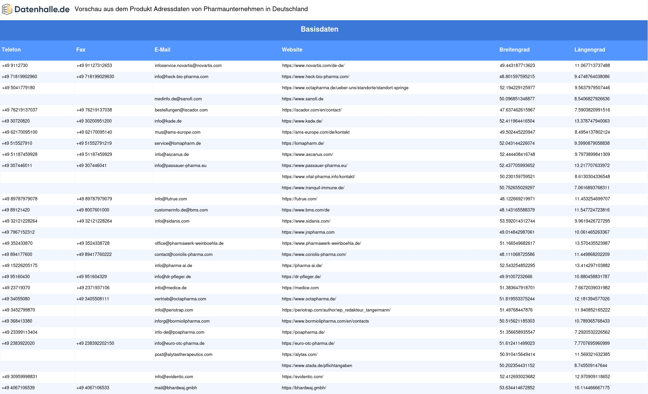Image resolution: width=648 pixels, height=394 pixels.
Task: Open the ams-europe.com/de/kontakt URL
Action: [316, 132]
